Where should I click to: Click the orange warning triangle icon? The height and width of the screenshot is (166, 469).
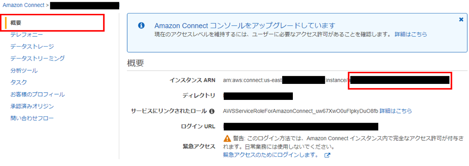(x=227, y=138)
